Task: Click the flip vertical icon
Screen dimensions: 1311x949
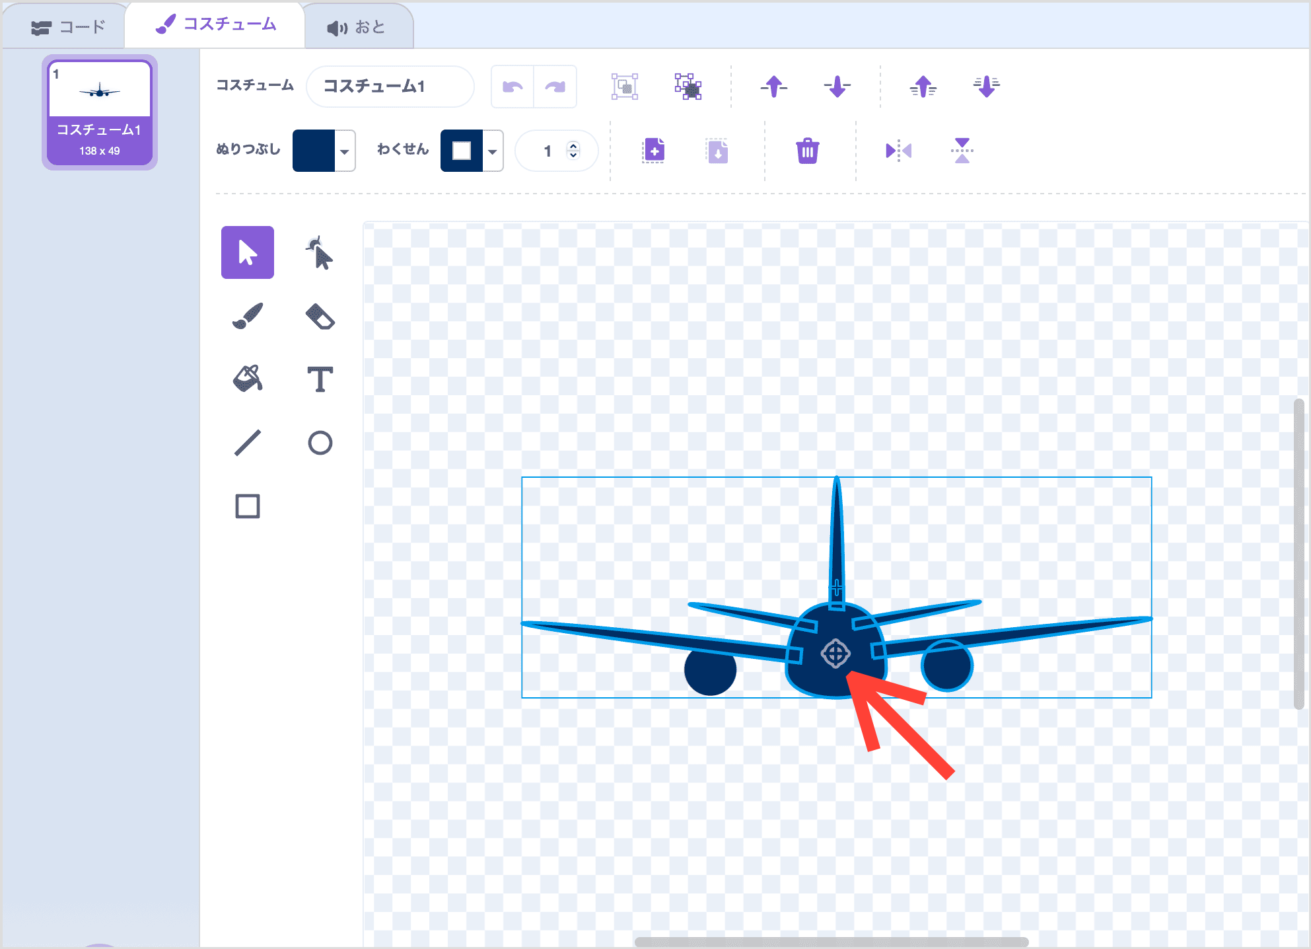Action: click(x=962, y=151)
